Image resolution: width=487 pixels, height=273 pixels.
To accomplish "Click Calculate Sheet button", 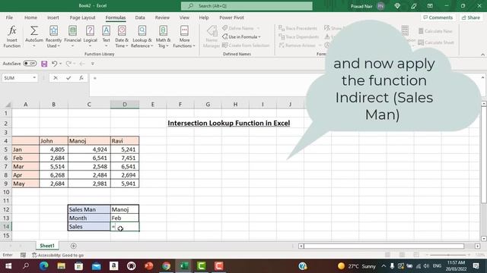I will click(x=436, y=42).
